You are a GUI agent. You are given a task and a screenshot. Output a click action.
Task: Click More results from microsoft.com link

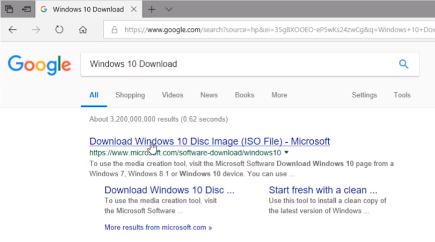(x=158, y=227)
